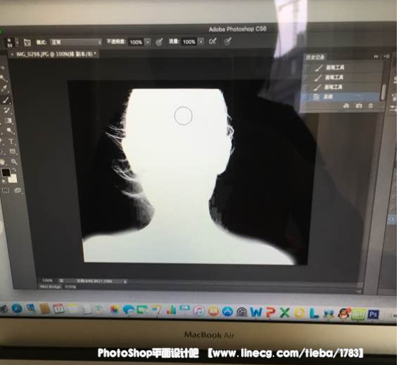Open the Photos app in the Dock
399x365 pixels.
[115, 310]
